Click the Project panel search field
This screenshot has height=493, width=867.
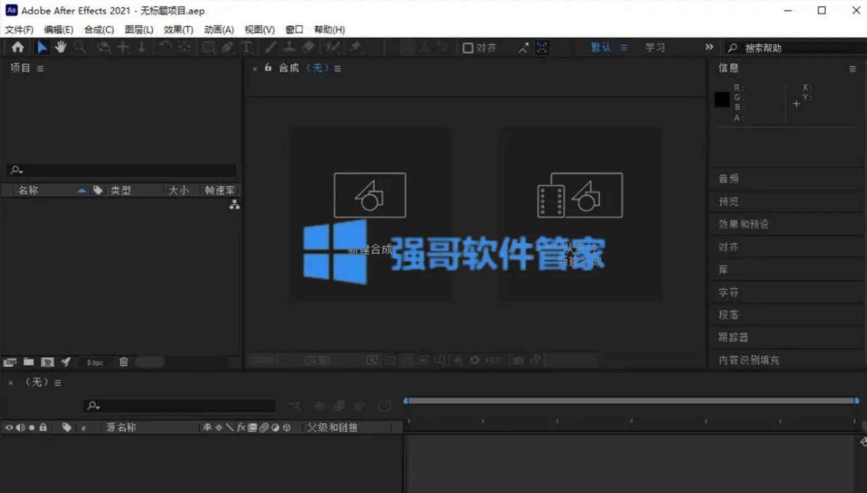(122, 170)
